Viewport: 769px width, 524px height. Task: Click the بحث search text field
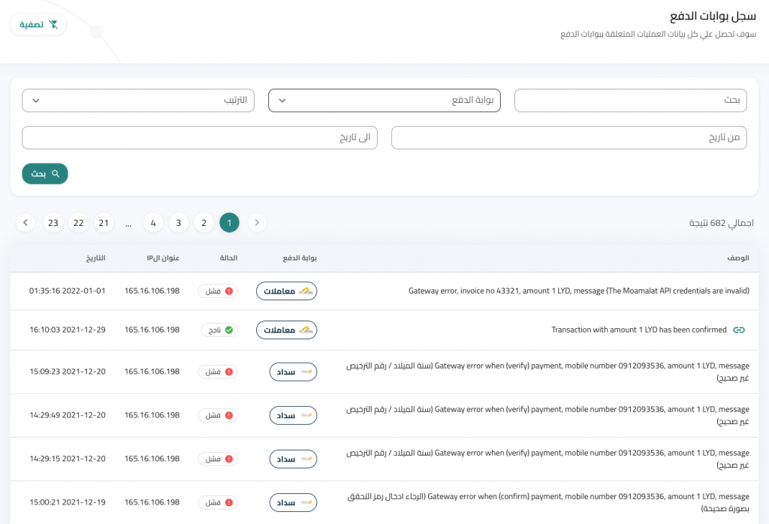630,101
